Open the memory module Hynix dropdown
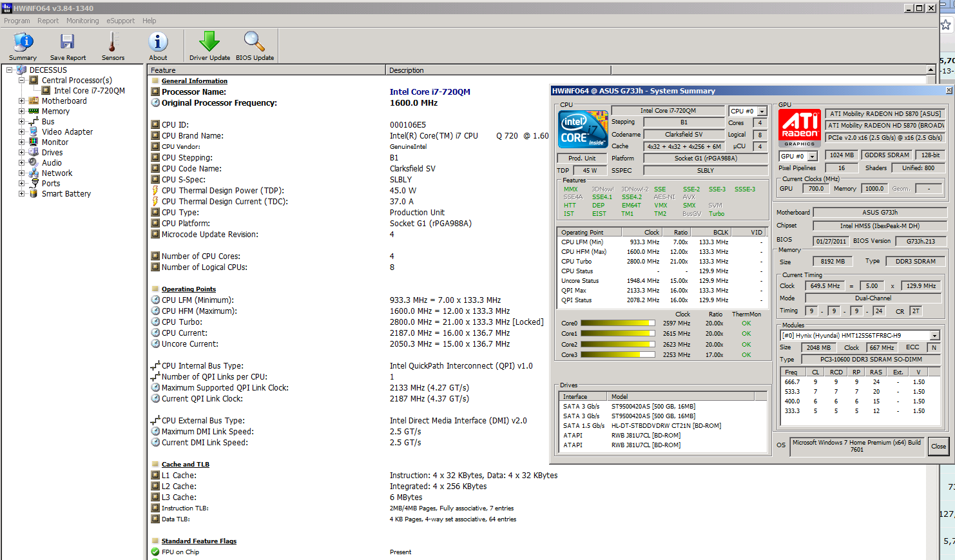 pyautogui.click(x=934, y=336)
